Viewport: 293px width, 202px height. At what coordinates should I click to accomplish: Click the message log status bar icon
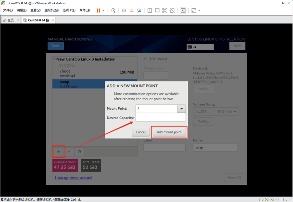285,200
